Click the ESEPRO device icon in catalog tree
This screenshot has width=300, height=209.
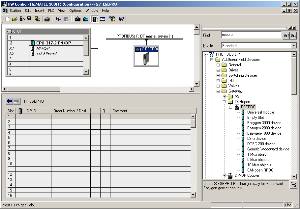tap(236, 107)
